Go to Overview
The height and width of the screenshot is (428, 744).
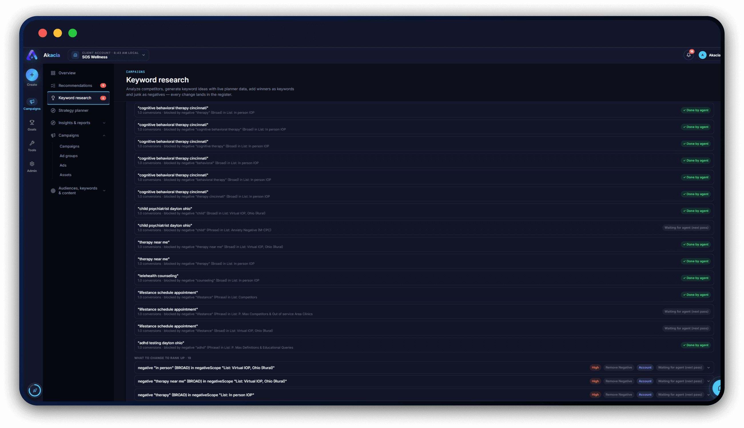point(78,73)
